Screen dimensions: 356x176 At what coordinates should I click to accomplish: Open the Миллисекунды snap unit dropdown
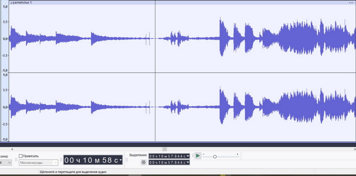pos(56,163)
